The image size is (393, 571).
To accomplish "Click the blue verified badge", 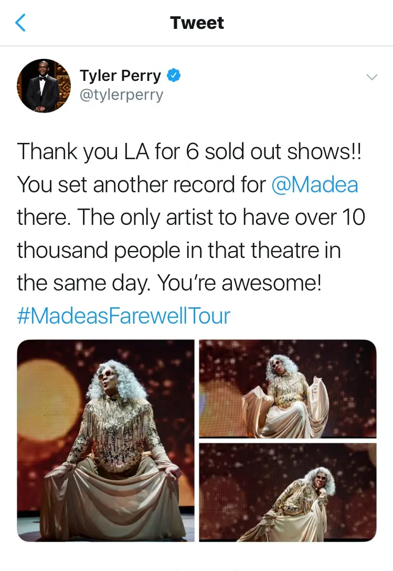I will point(174,76).
